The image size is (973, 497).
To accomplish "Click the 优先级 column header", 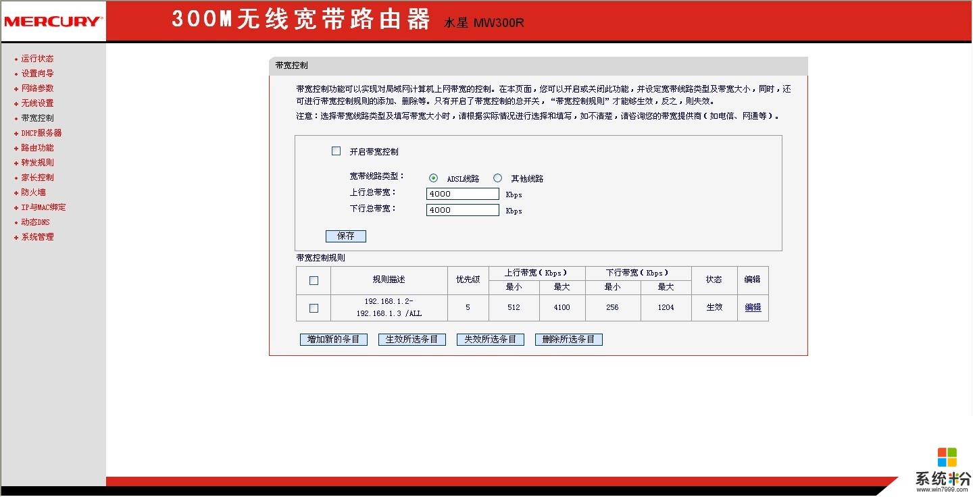I will 468,280.
